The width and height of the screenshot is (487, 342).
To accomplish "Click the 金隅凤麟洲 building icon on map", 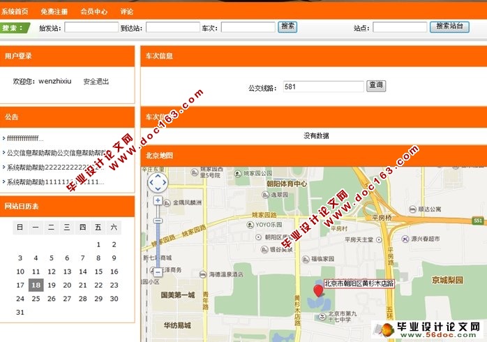I will (167, 203).
